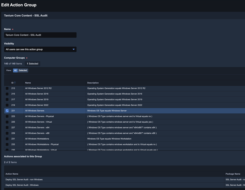The width and height of the screenshot is (245, 190).
Task: Click the 1 Selected badge
Action: pos(33,64)
